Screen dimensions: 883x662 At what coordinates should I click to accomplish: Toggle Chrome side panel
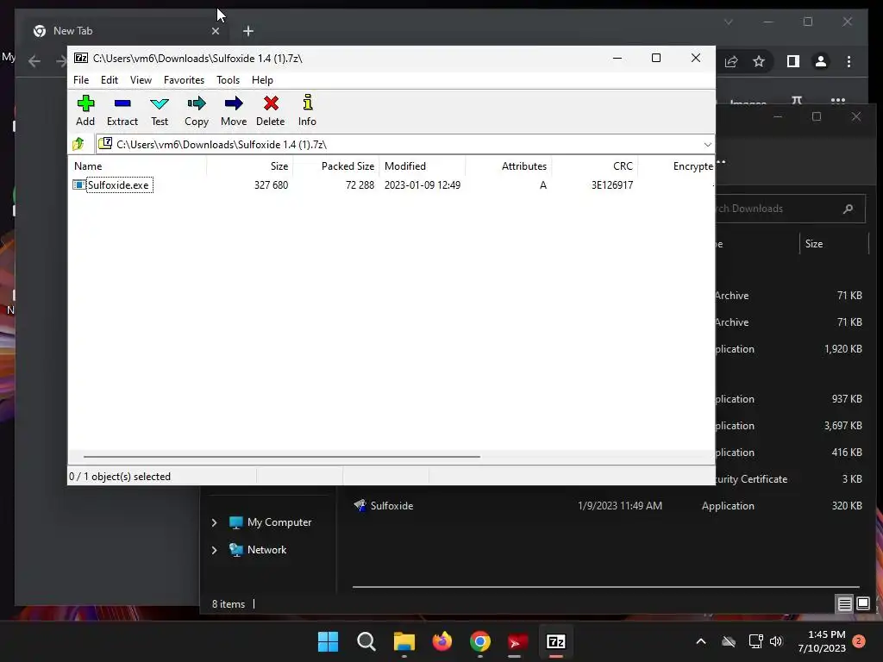click(x=793, y=61)
